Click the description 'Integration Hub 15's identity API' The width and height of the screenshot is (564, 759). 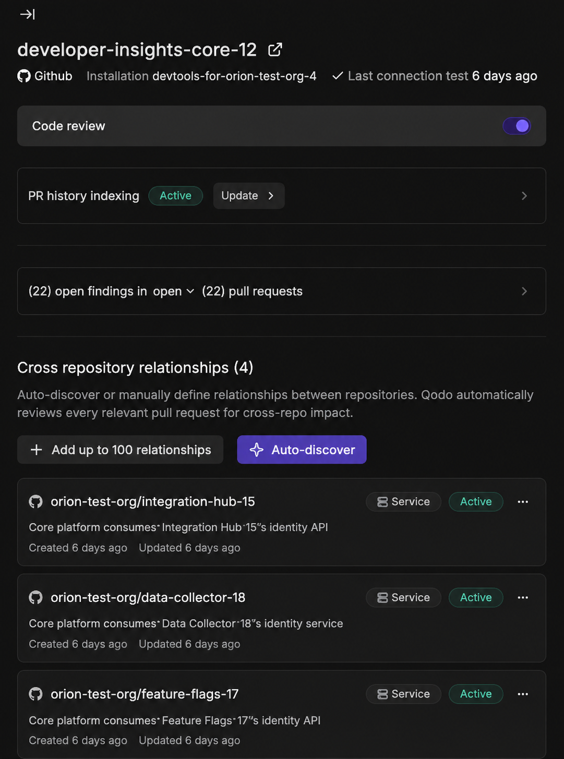pyautogui.click(x=245, y=527)
